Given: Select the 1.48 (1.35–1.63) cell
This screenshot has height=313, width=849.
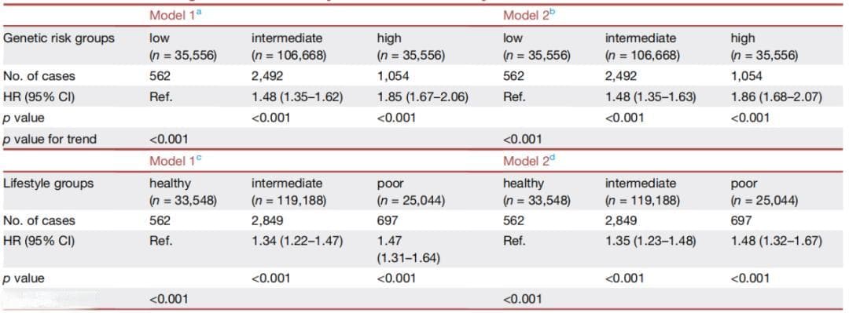Looking at the screenshot, I should 651,98.
